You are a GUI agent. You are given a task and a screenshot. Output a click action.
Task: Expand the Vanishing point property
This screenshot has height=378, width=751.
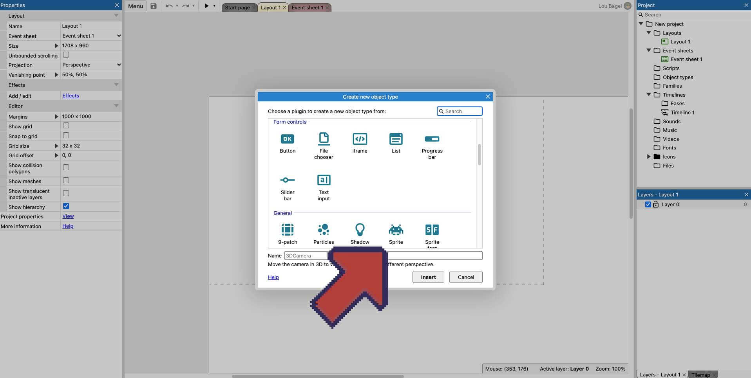point(56,75)
